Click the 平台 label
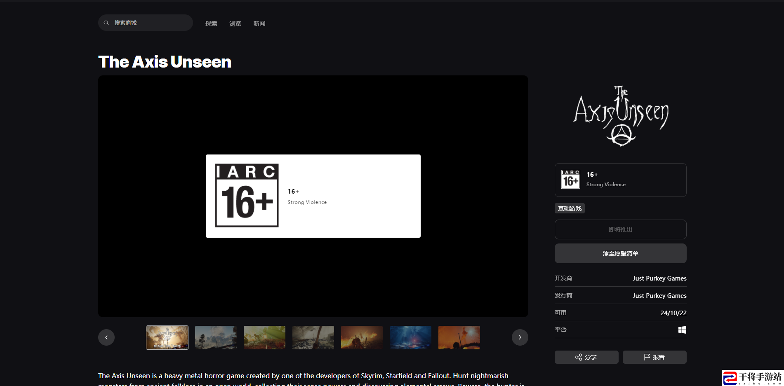The image size is (784, 386). click(560, 330)
